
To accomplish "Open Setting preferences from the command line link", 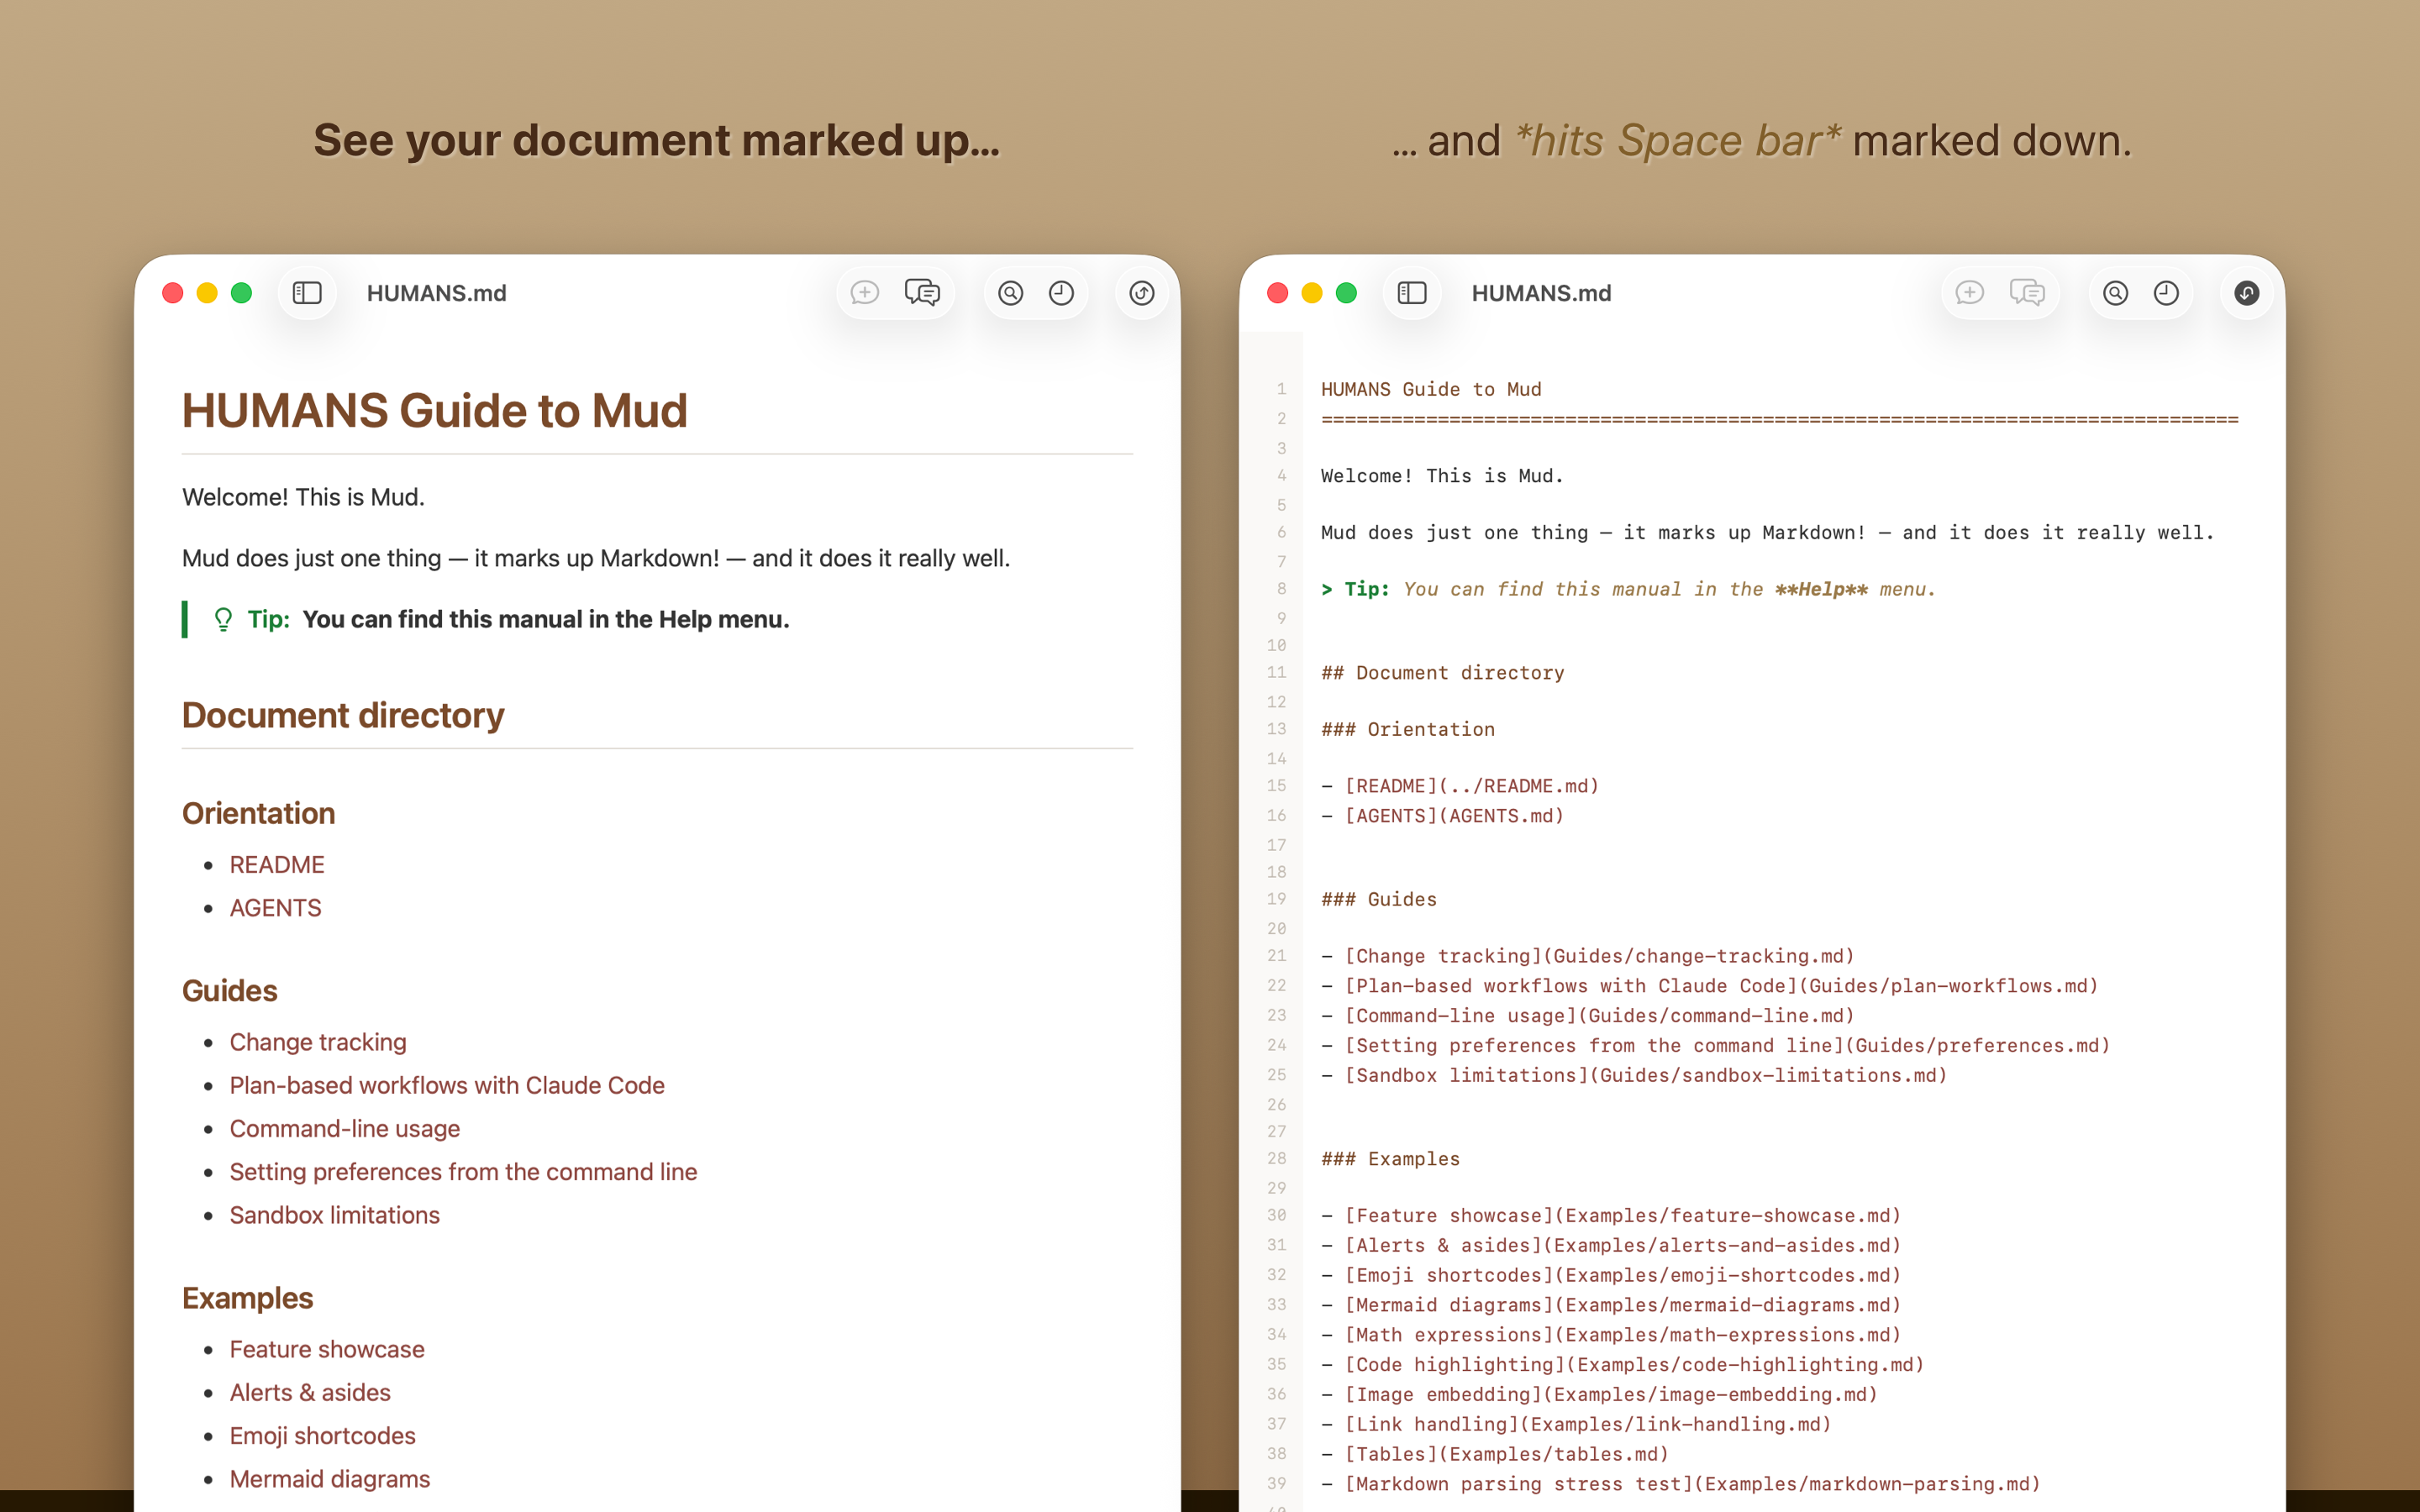I will pyautogui.click(x=463, y=1172).
